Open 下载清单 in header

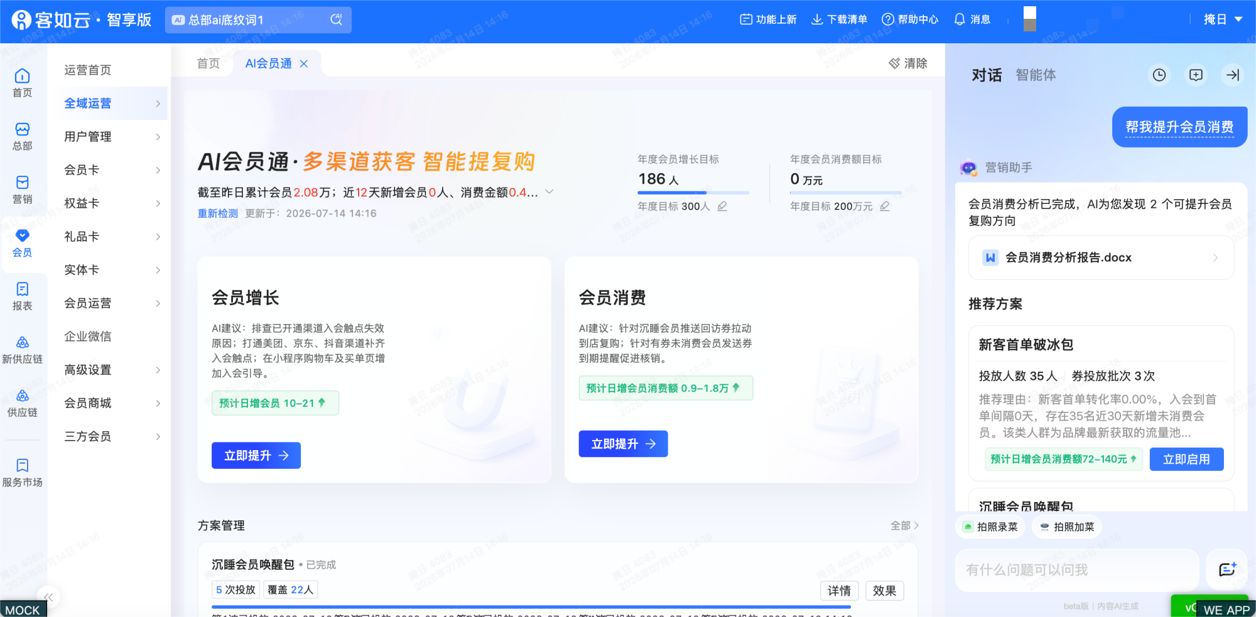point(839,19)
